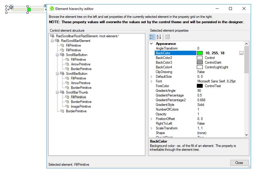Expand the Font property row
The width and height of the screenshot is (254, 171).
tap(151, 81)
